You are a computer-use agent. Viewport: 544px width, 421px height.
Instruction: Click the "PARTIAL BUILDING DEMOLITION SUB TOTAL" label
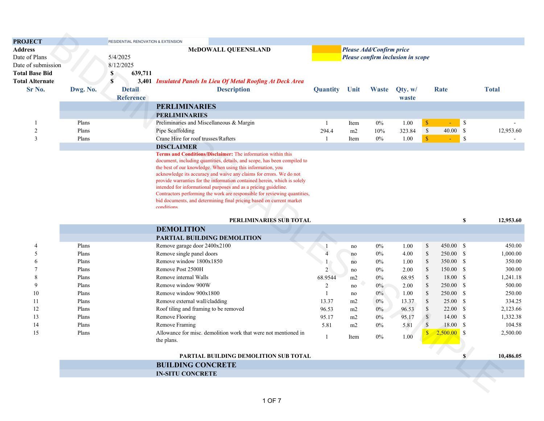pyautogui.click(x=245, y=356)
